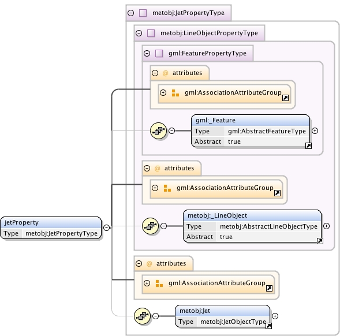Expand the metobj:Jet element

point(275,316)
